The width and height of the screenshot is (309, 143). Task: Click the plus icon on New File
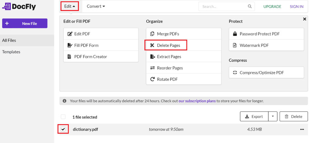coord(7,23)
